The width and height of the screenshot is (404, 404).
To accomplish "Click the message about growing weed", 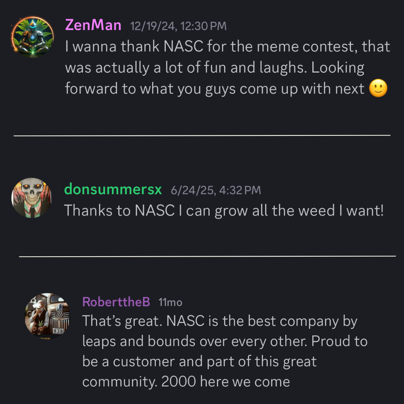I will (x=224, y=211).
